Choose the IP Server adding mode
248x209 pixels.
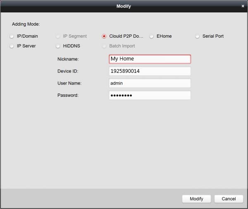coord(12,46)
